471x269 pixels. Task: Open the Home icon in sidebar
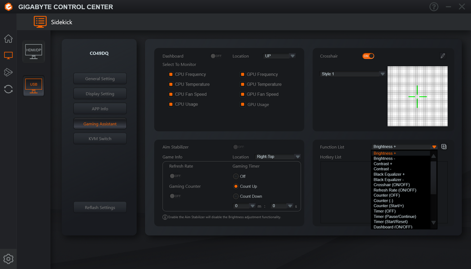coord(8,39)
